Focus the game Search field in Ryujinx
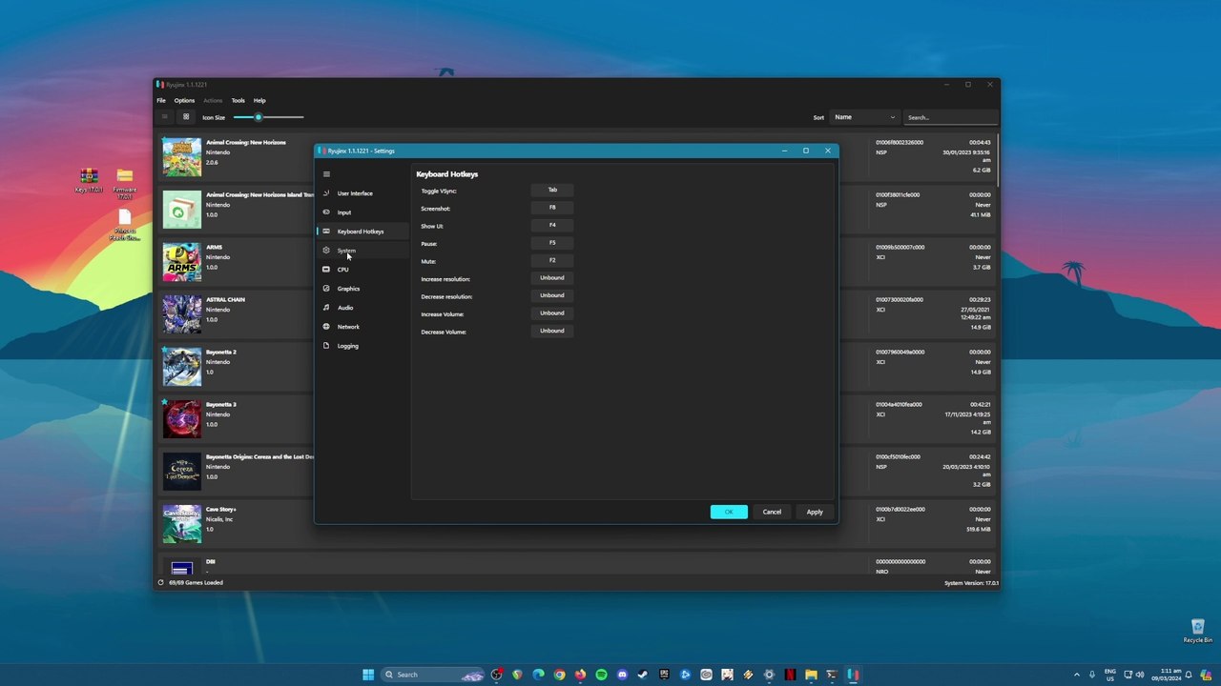The width and height of the screenshot is (1221, 686). tap(951, 117)
